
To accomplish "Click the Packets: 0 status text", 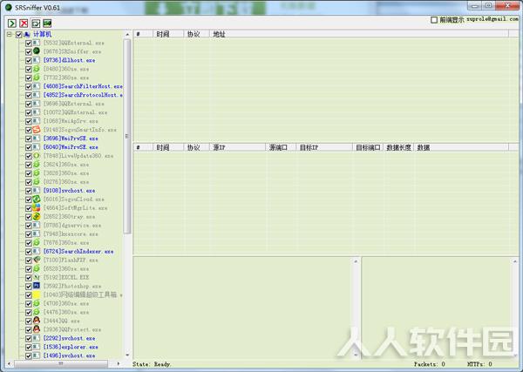I will click(x=429, y=364).
